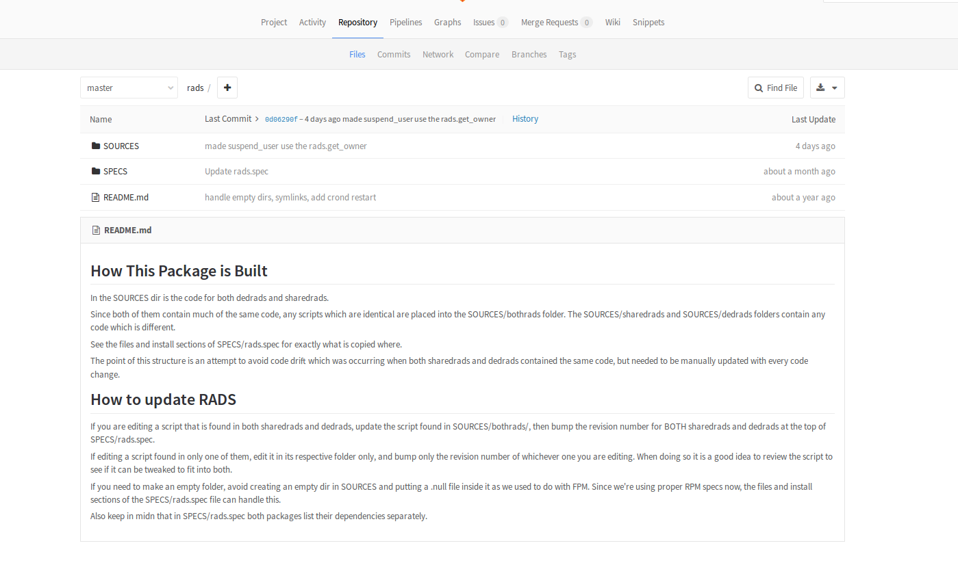The image size is (958, 565).
Task: Expand the download format caret
Action: point(835,88)
